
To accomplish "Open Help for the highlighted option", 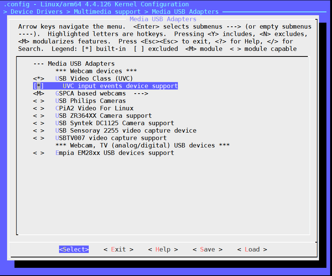I will 163,249.
